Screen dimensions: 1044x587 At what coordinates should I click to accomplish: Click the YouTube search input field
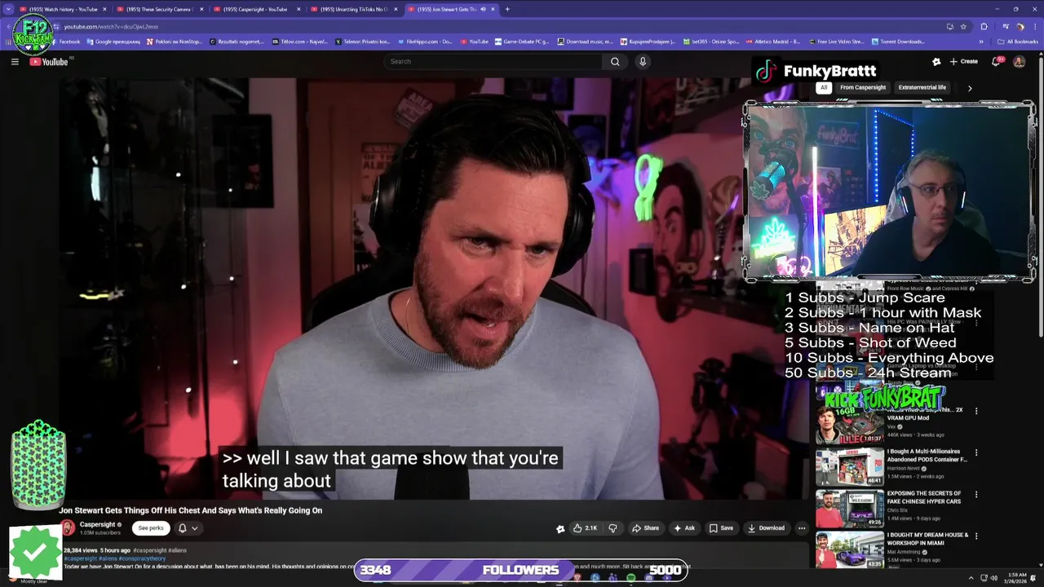493,61
